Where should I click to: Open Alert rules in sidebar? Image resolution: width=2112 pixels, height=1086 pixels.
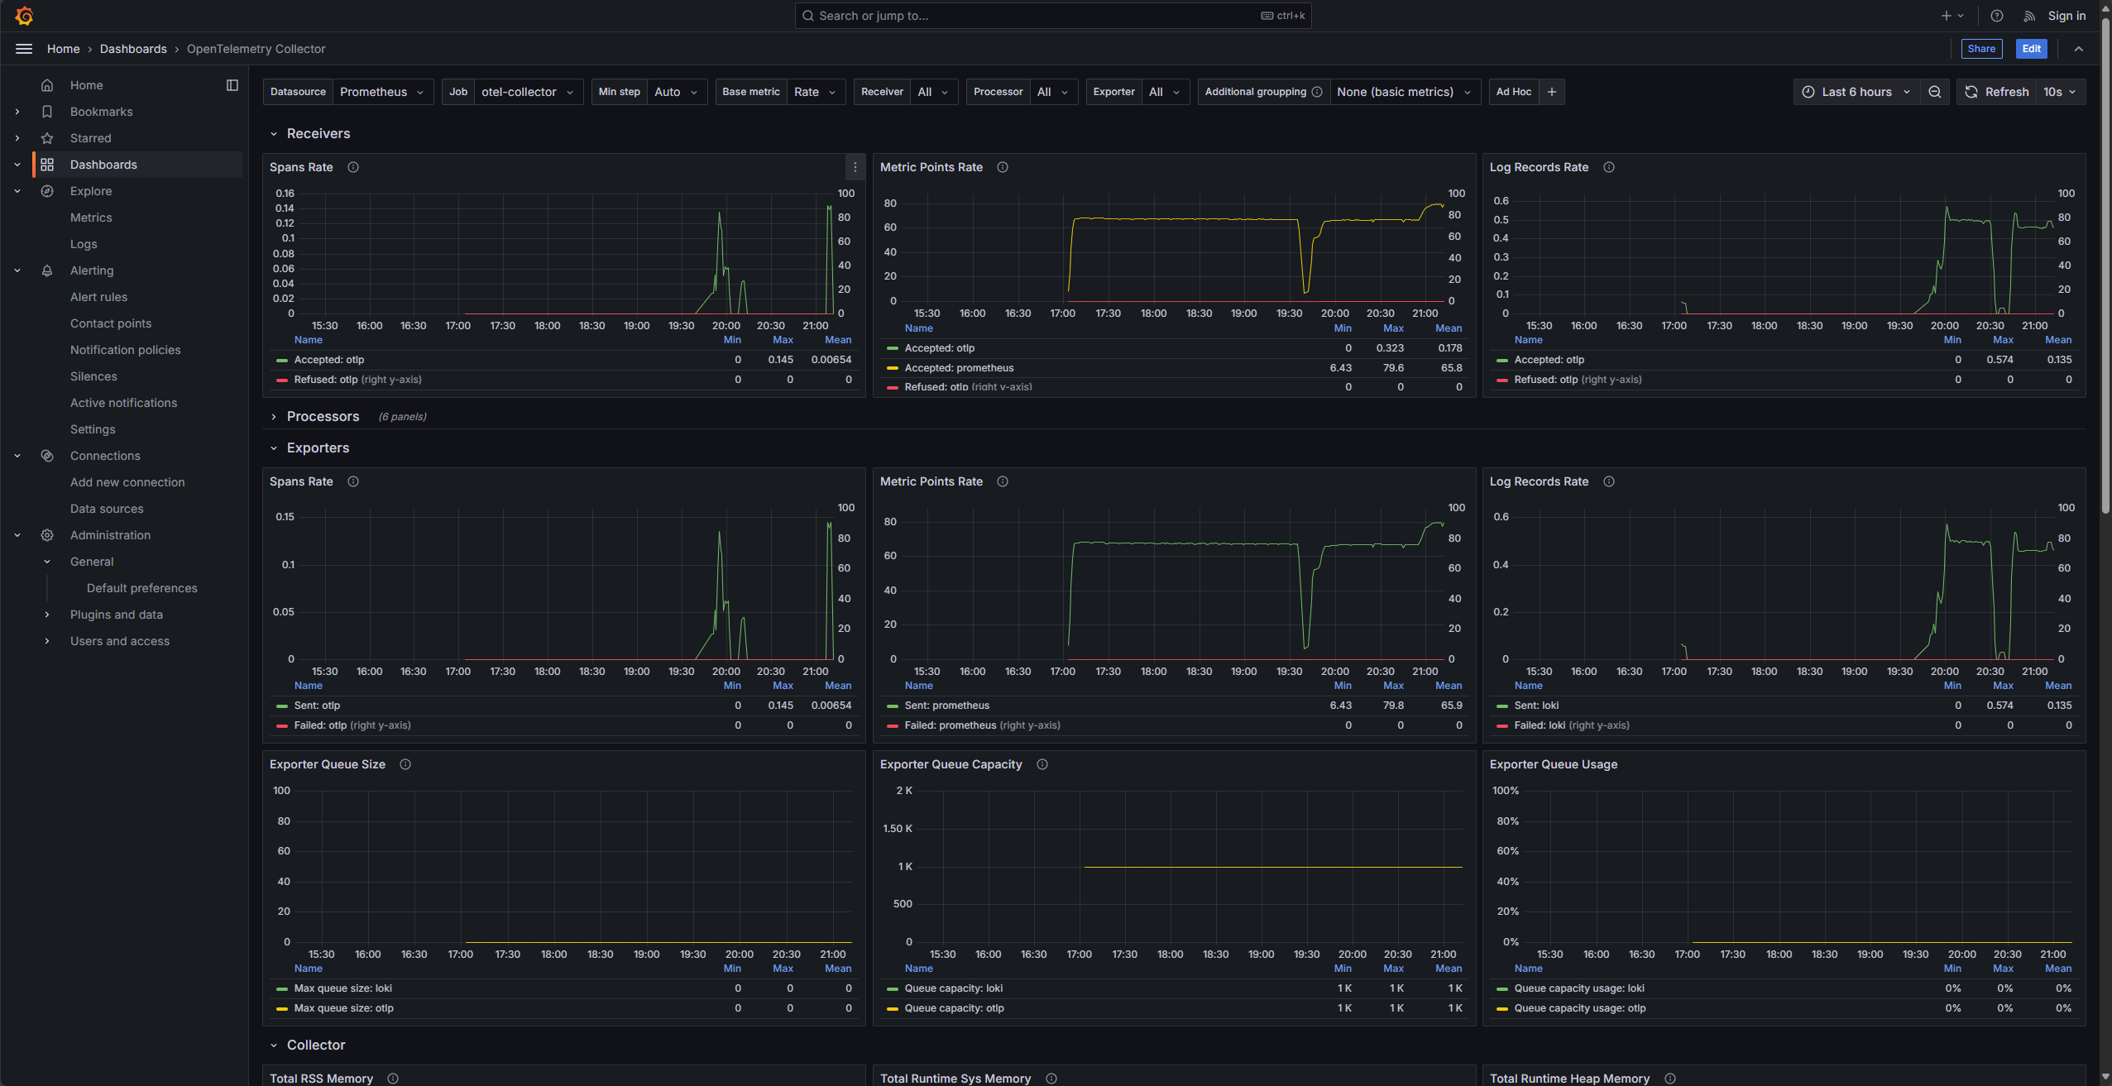[x=98, y=297]
